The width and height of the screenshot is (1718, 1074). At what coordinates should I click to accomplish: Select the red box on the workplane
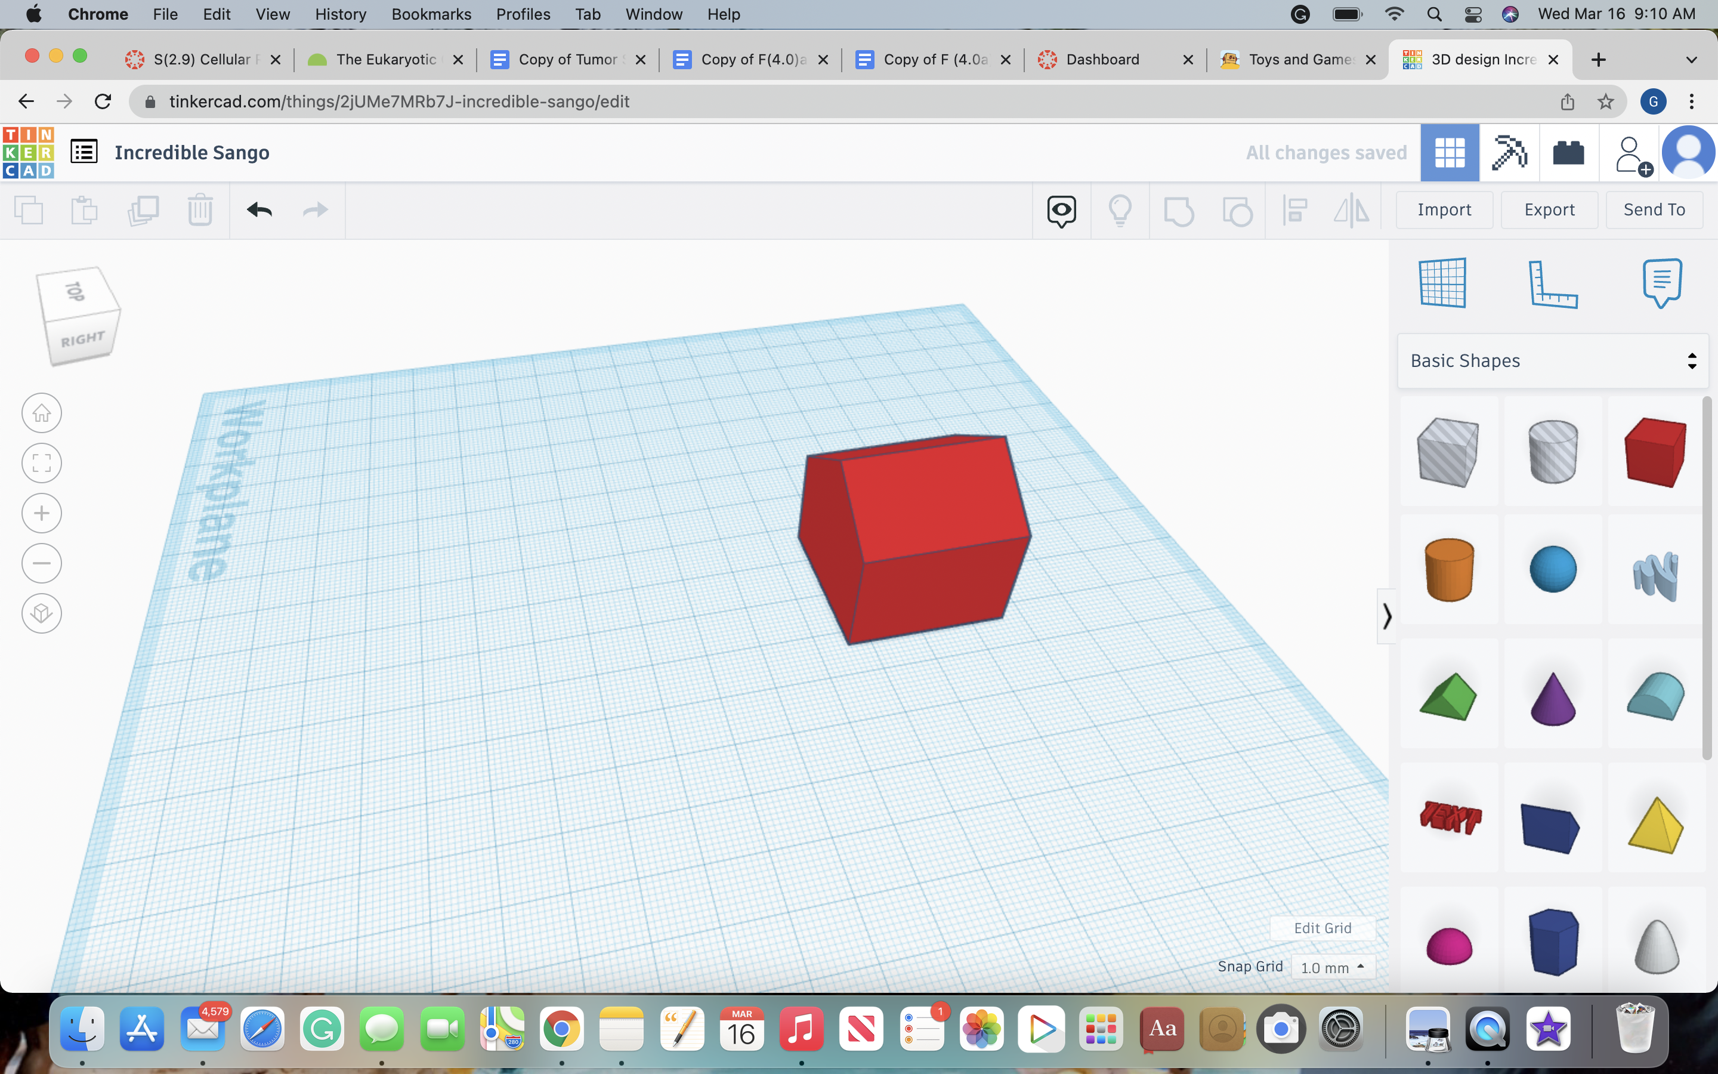[x=916, y=540]
